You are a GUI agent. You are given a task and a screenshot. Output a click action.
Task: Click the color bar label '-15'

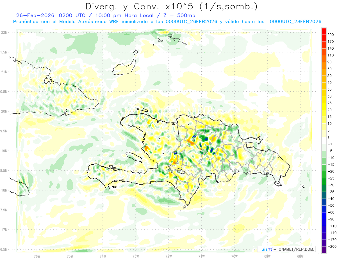click(x=331, y=165)
